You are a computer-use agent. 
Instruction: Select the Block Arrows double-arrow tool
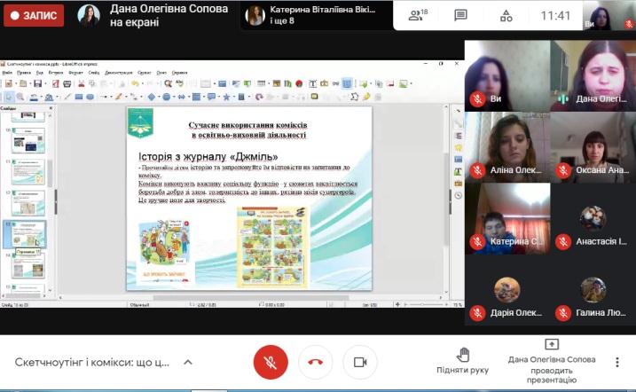click(181, 97)
